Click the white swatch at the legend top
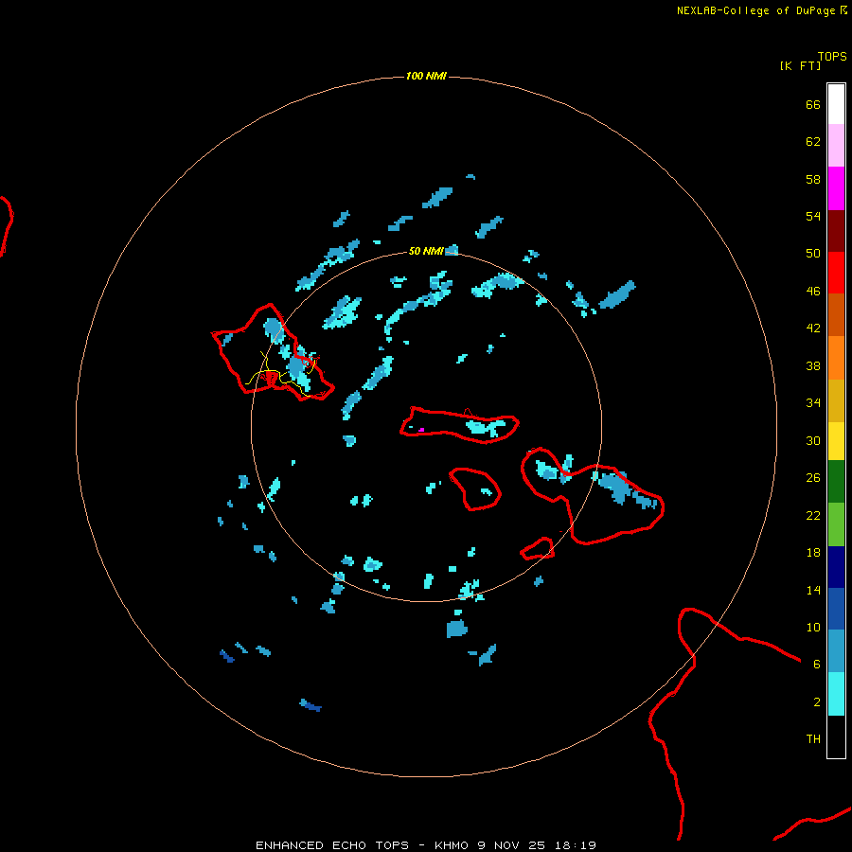The height and width of the screenshot is (852, 852). 836,104
